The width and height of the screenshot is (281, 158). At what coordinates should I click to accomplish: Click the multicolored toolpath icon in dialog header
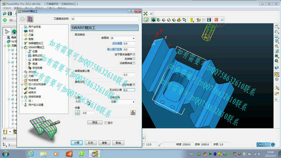tap(30, 19)
